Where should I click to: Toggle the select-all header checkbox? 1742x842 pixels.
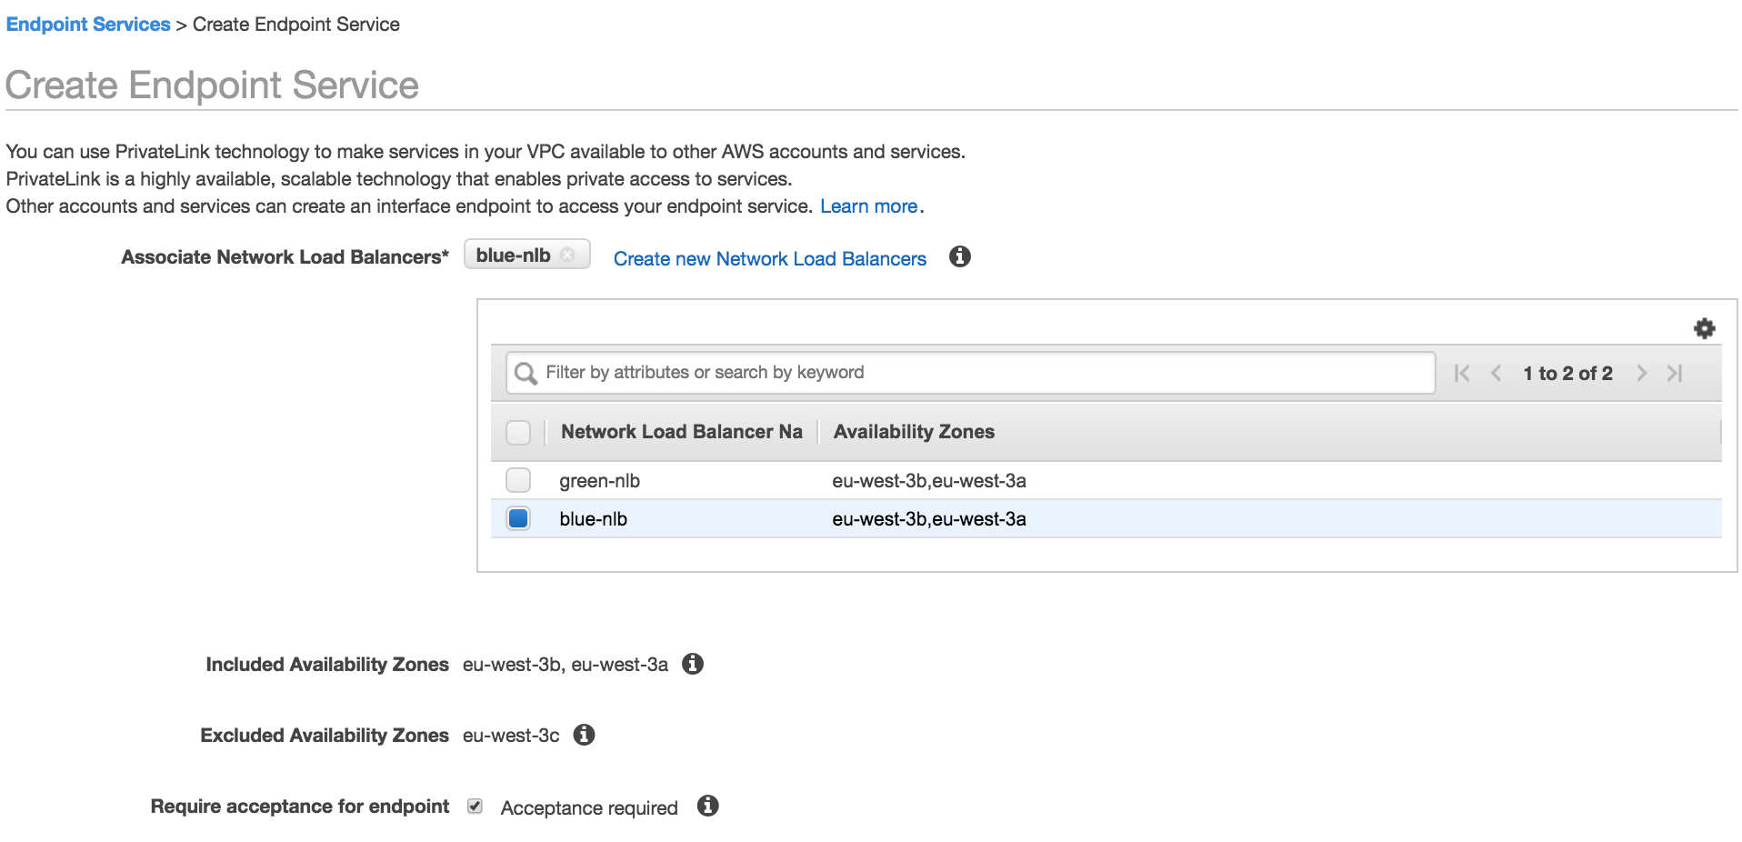518,432
